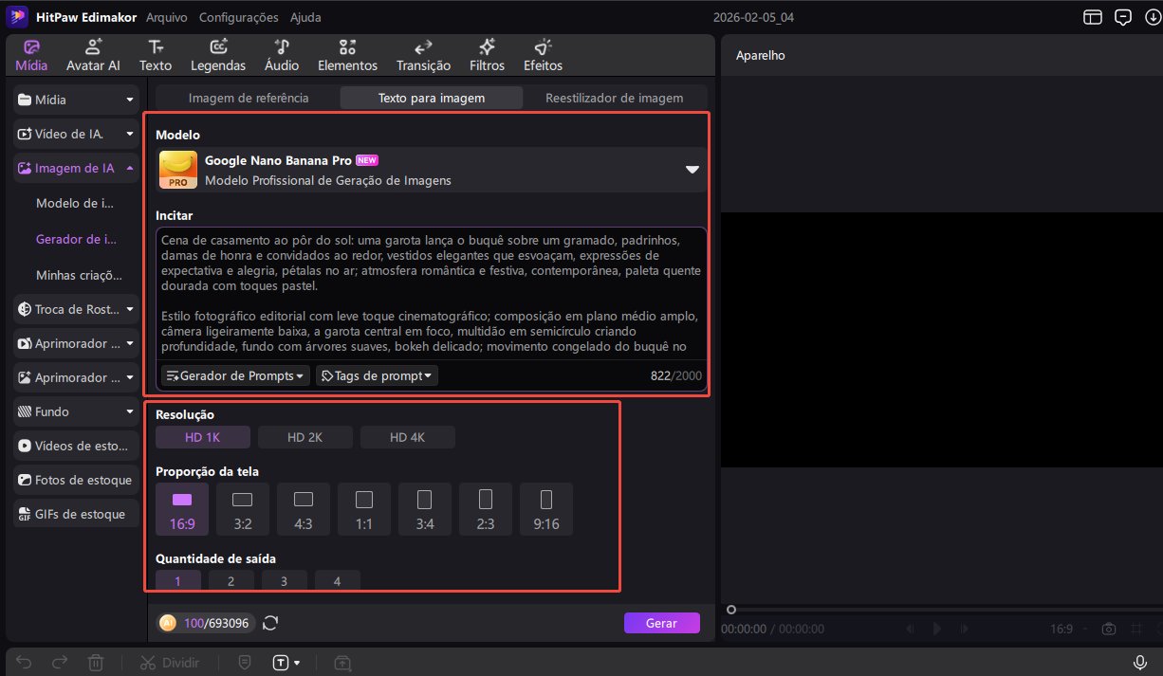Viewport: 1163px width, 676px height.
Task: Open the Áudio tool
Action: [x=282, y=55]
